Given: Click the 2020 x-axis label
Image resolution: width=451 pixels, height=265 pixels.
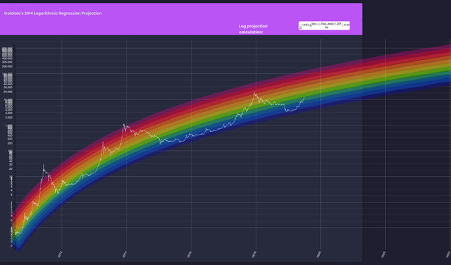Looking at the screenshot, I should coord(319,254).
